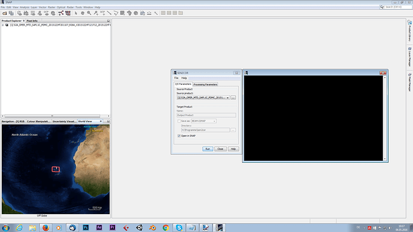
Task: Open the Raster menu
Action: point(51,7)
